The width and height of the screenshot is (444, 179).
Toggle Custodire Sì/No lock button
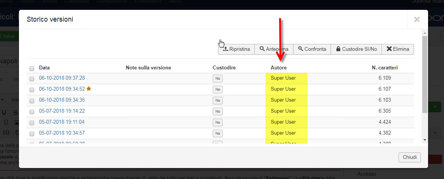356,49
